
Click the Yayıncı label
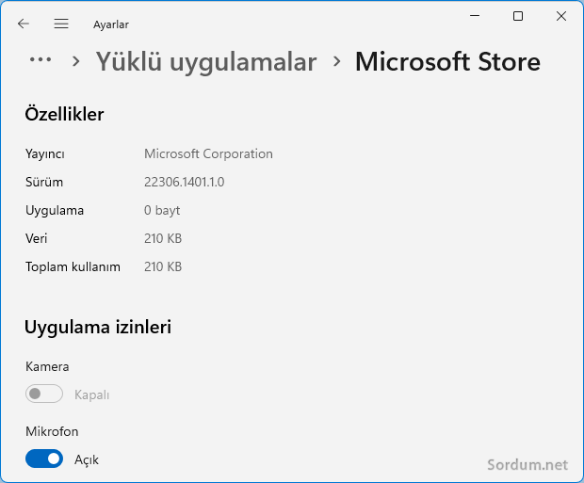[x=44, y=153]
